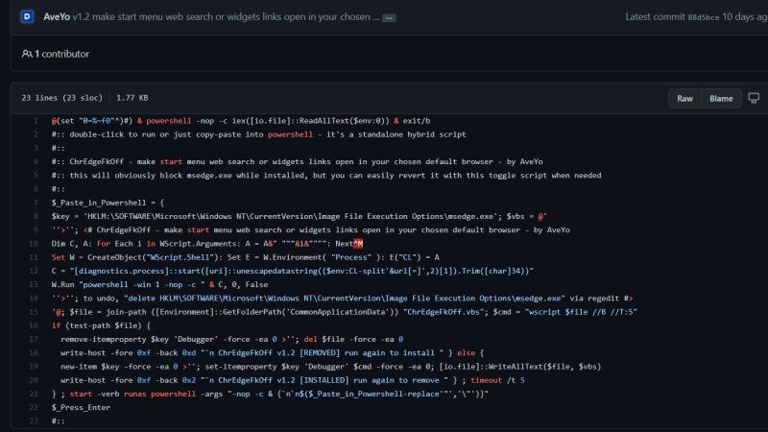The image size is (768, 432).
Task: Click the '$_Paste_in_Powershell = {' code line
Action: pyautogui.click(x=108, y=203)
